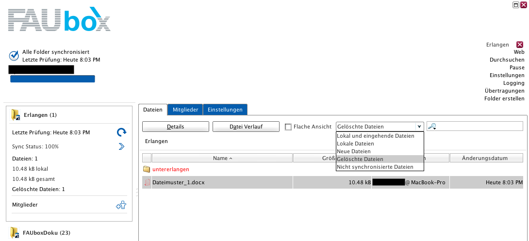
Task: Click the Dateien: 1 sidebar text
Action: [x=25, y=159]
